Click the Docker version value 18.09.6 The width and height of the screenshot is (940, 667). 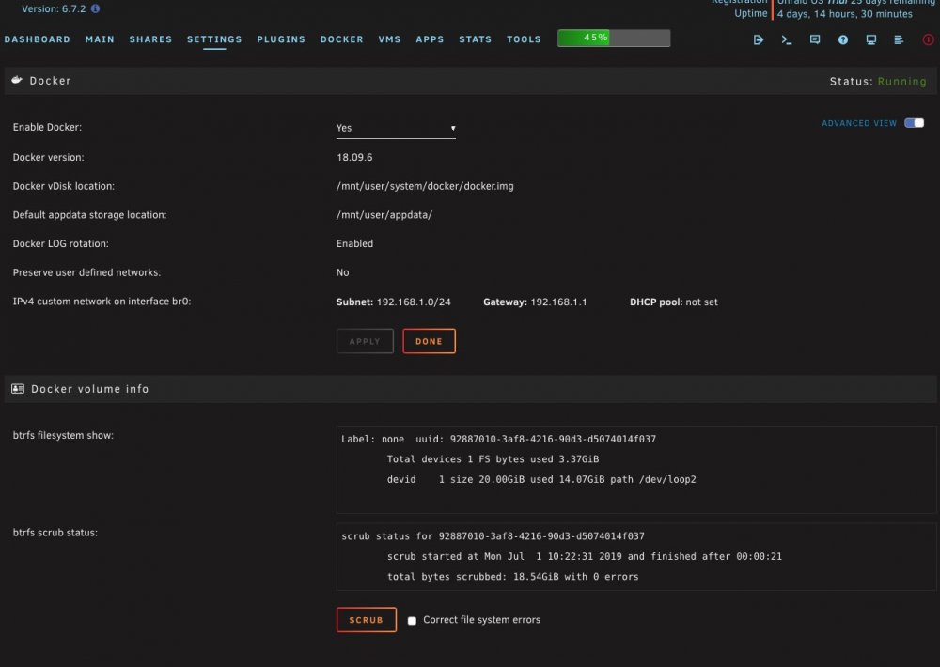(x=354, y=157)
